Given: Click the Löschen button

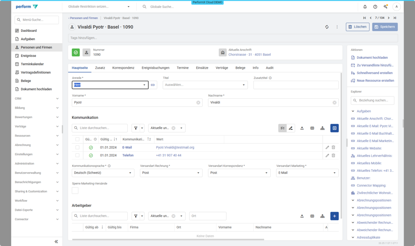Looking at the screenshot, I should coord(357,27).
